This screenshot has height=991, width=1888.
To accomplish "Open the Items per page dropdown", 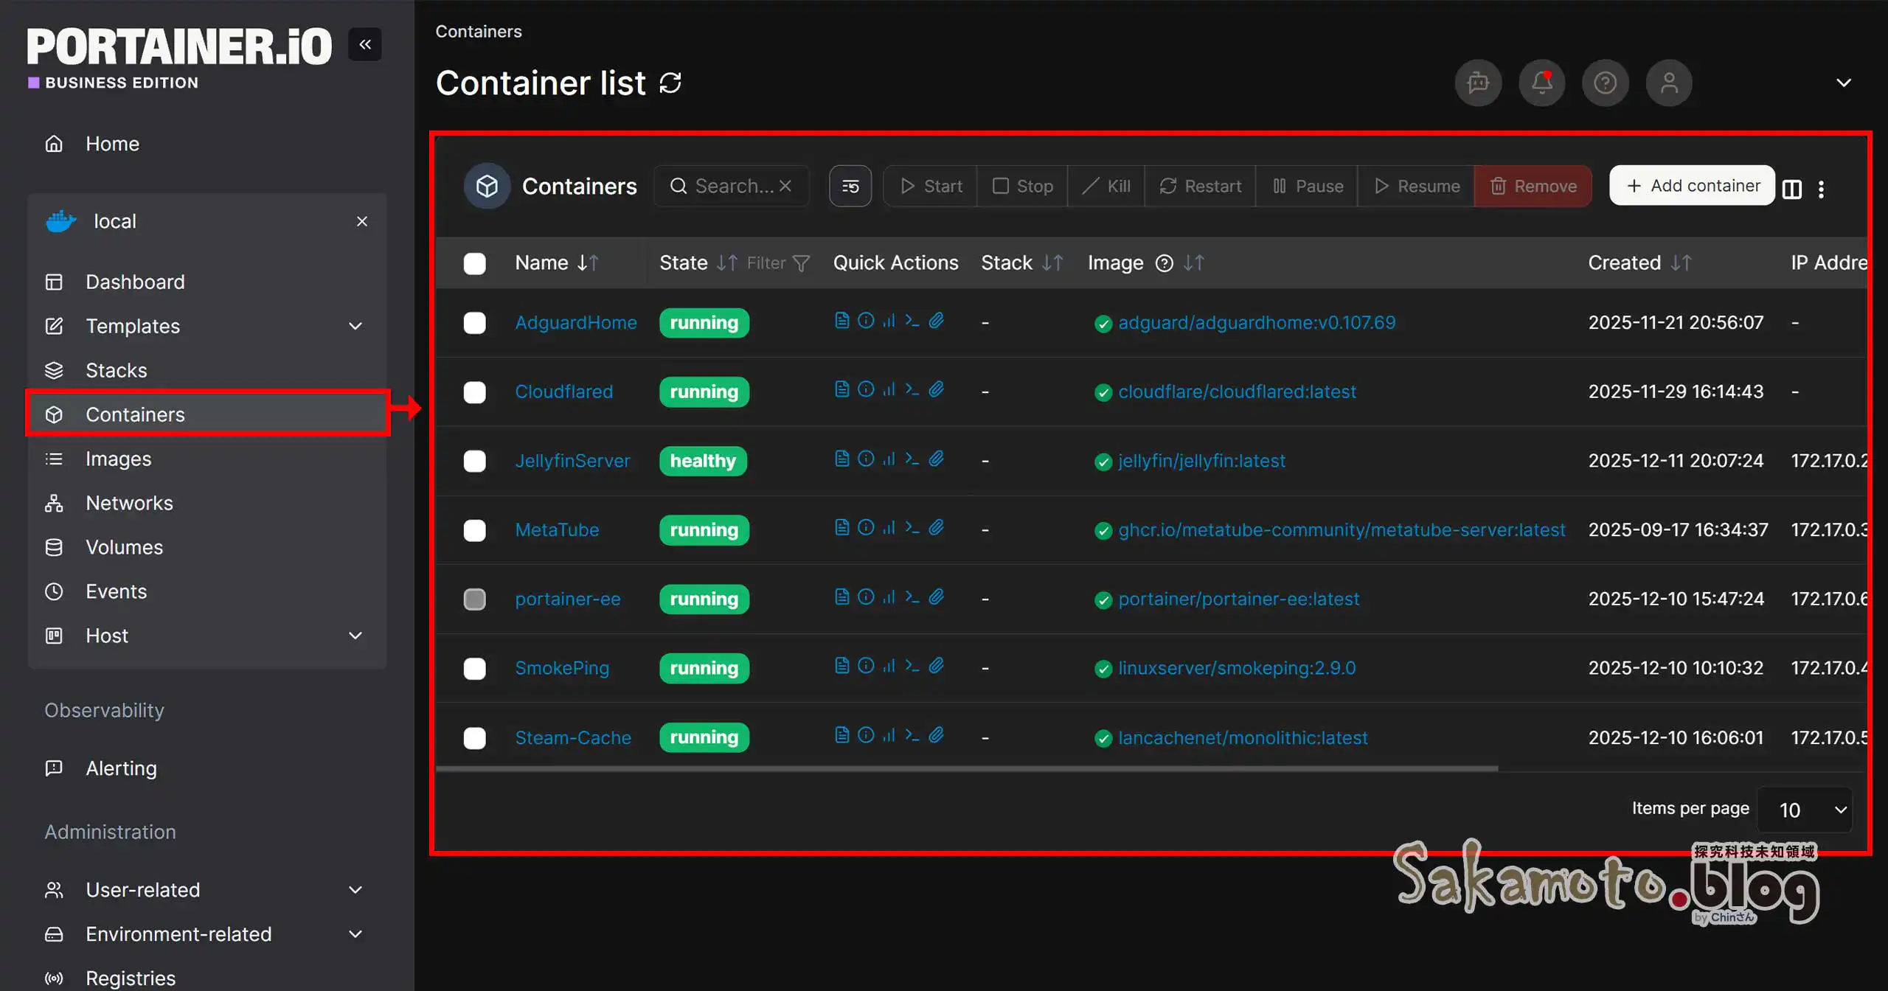I will 1805,810.
